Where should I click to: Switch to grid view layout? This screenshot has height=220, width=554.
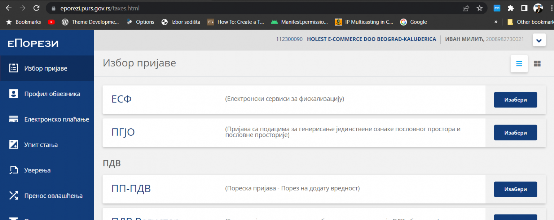click(537, 63)
